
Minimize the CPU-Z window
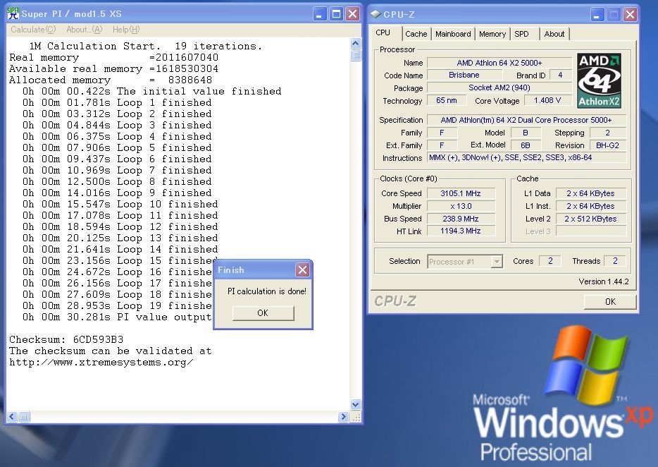(596, 14)
